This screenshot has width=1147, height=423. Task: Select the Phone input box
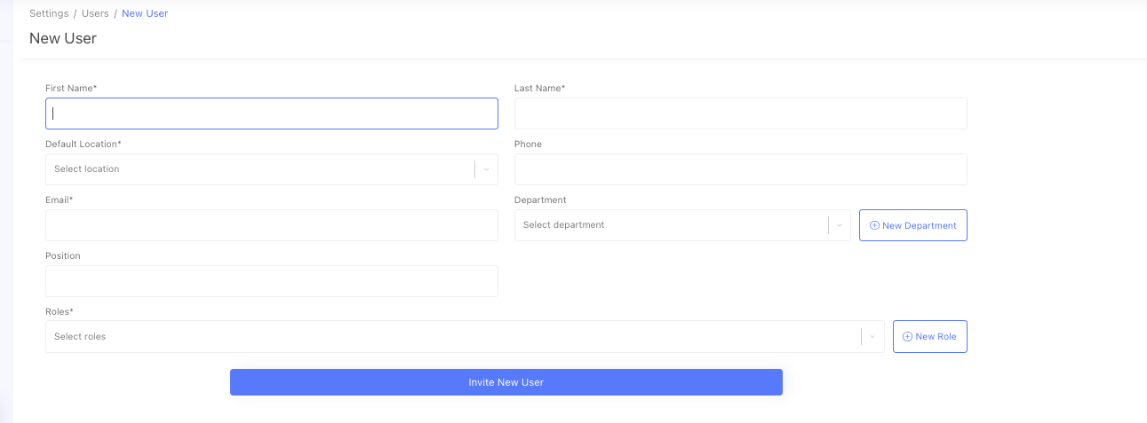[x=740, y=169]
